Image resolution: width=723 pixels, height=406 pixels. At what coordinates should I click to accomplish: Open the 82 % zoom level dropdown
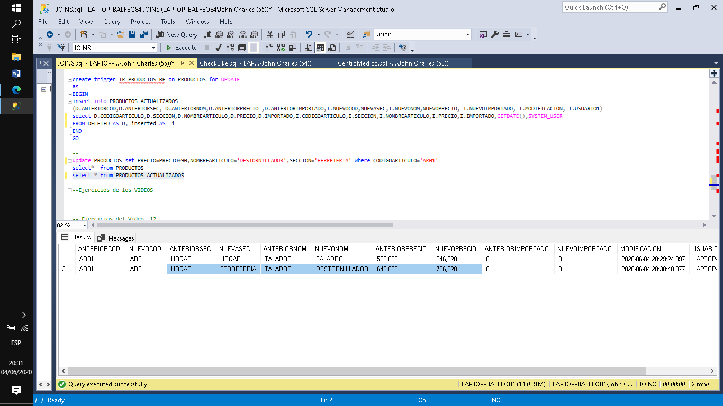(x=85, y=225)
